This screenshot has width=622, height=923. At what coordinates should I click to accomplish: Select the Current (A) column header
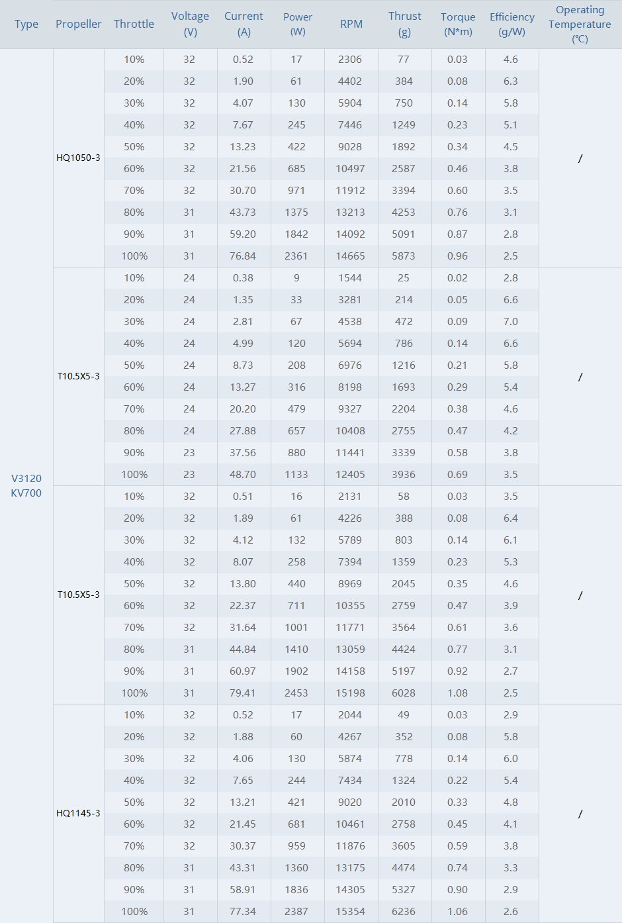coord(244,24)
